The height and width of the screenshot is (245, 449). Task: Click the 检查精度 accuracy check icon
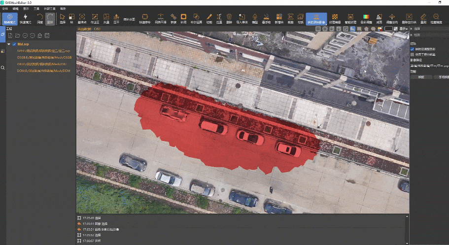click(x=436, y=18)
